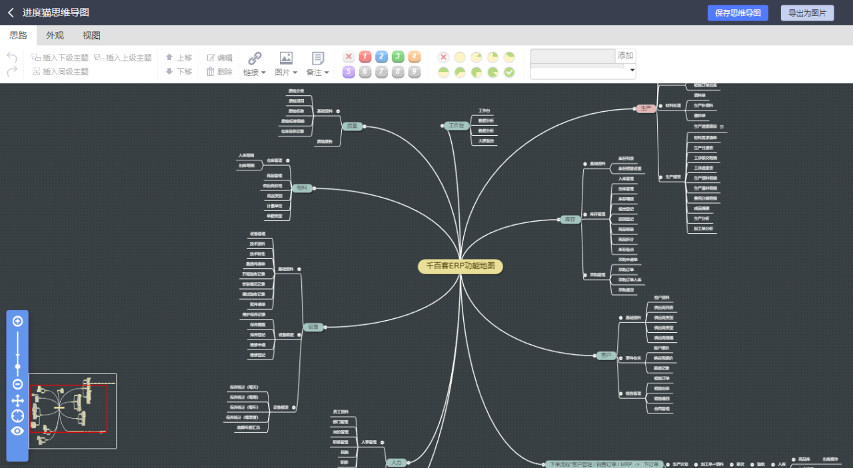Collapse the 库存 branch toggle circle
The height and width of the screenshot is (468, 853).
click(x=558, y=219)
